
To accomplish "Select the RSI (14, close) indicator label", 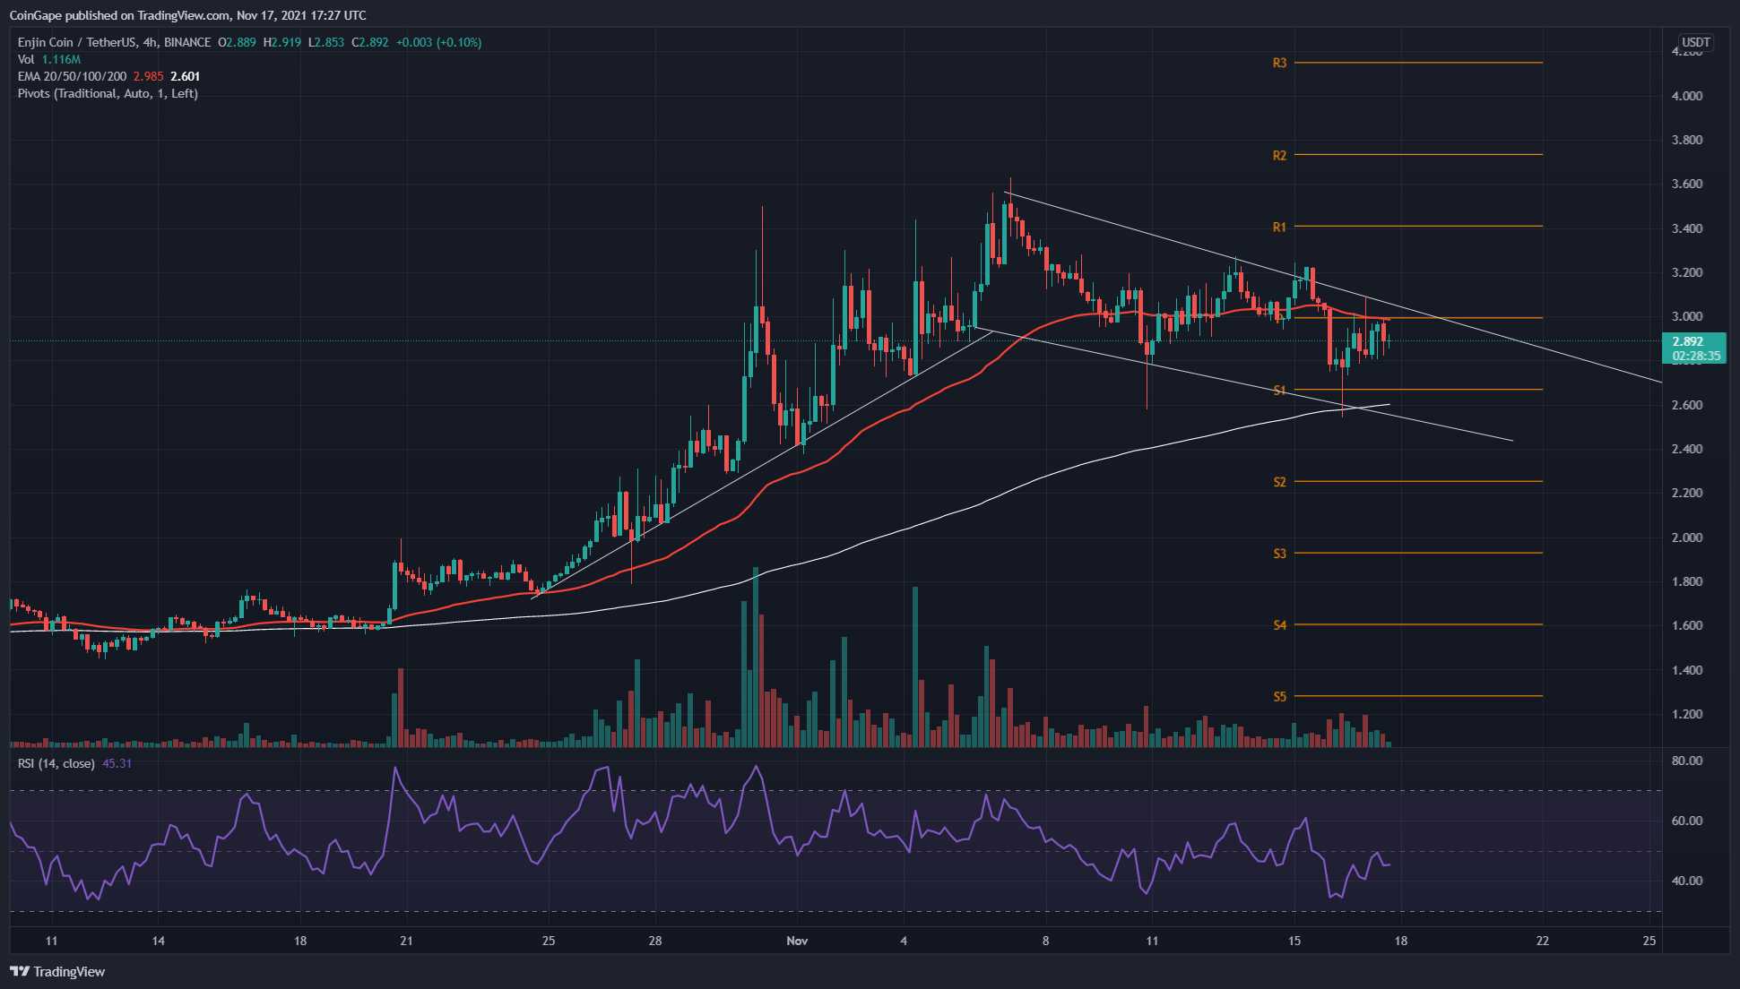I will [x=56, y=763].
